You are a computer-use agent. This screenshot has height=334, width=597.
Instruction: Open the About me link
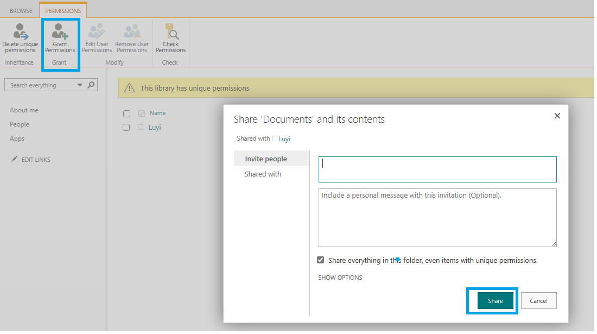[x=24, y=110]
